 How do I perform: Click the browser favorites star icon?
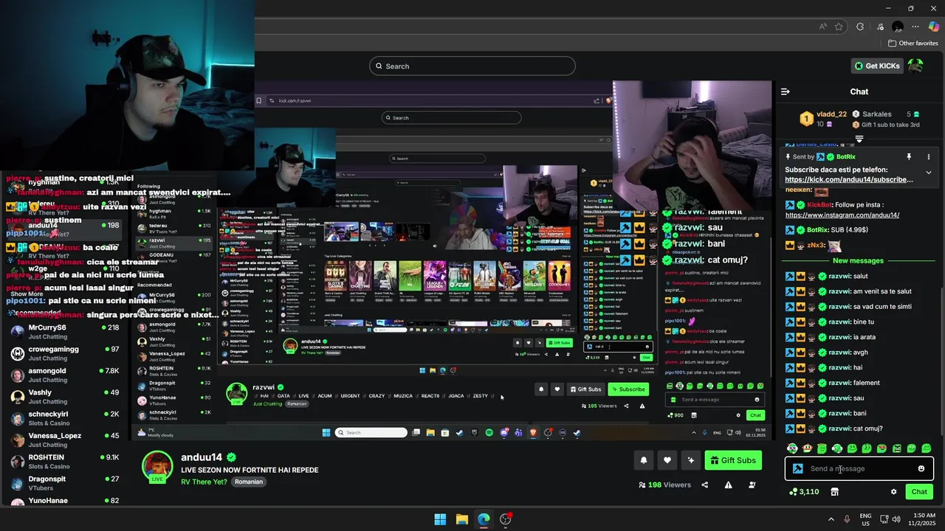pyautogui.click(x=839, y=27)
